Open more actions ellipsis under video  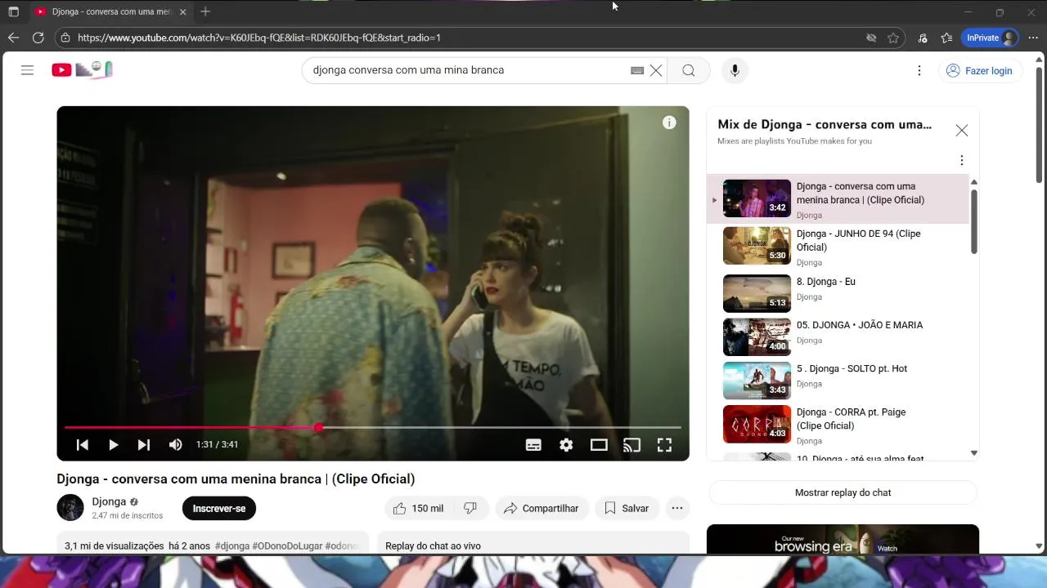tap(677, 508)
